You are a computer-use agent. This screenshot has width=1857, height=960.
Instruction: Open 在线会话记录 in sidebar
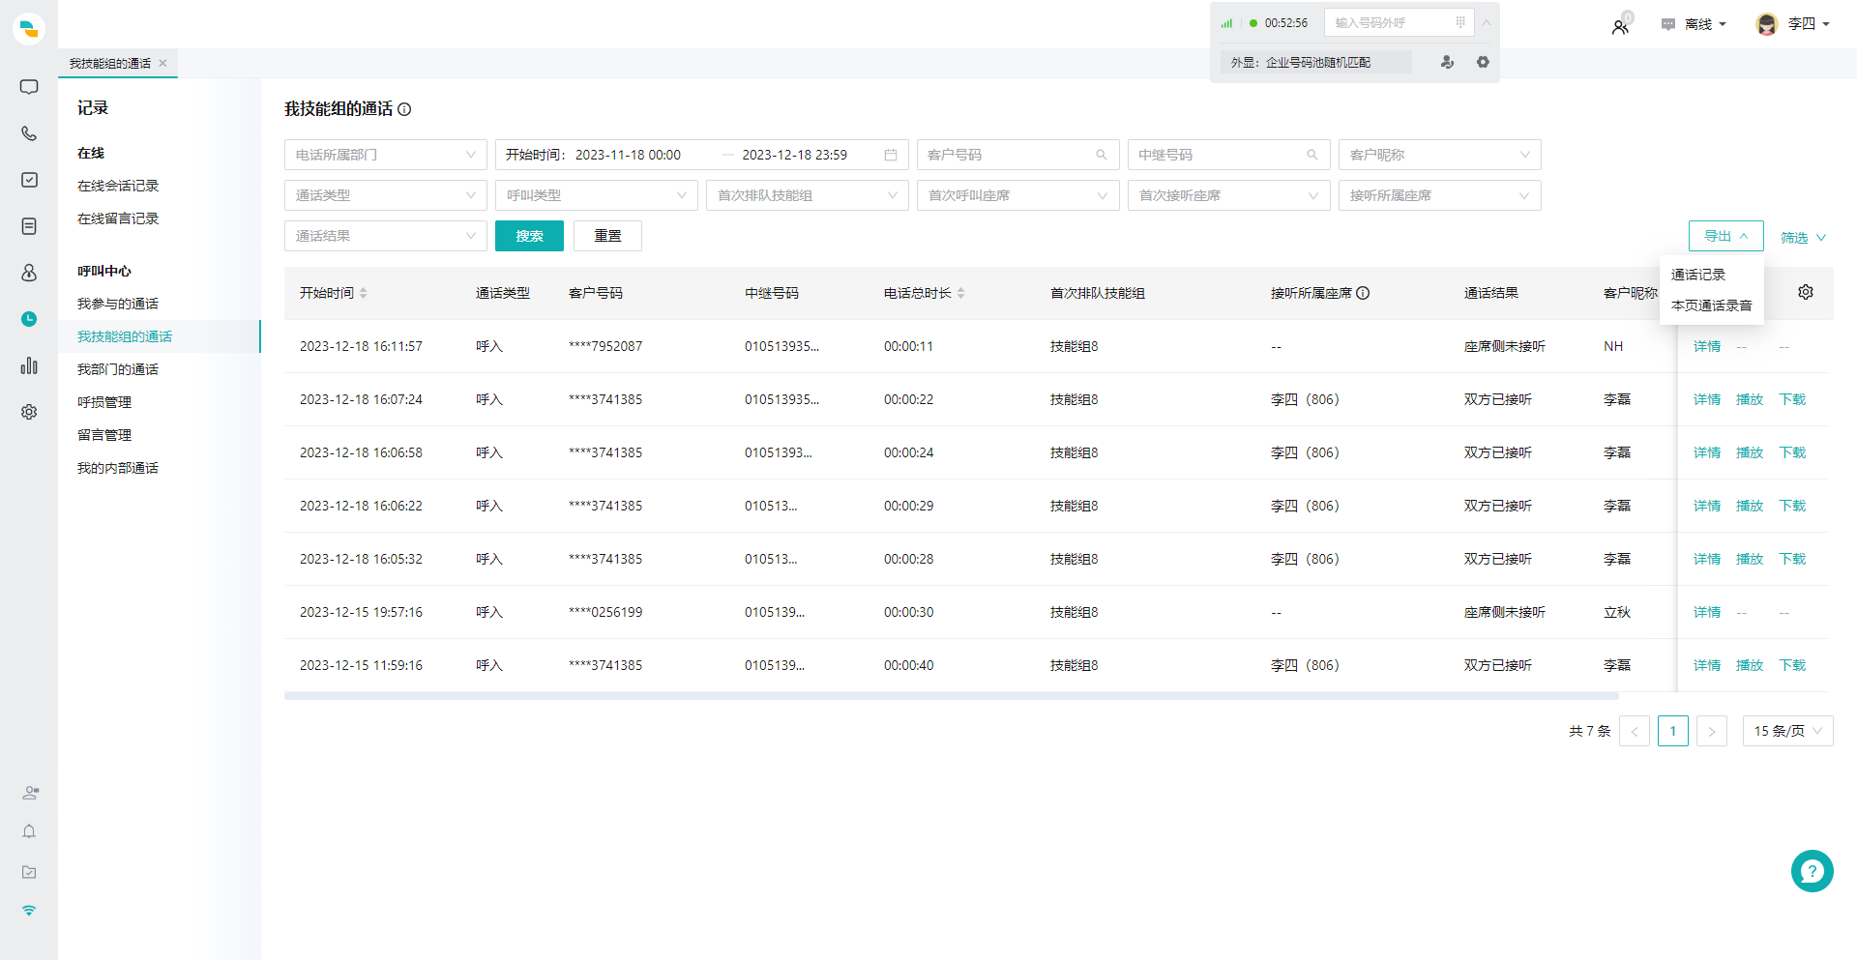point(118,186)
